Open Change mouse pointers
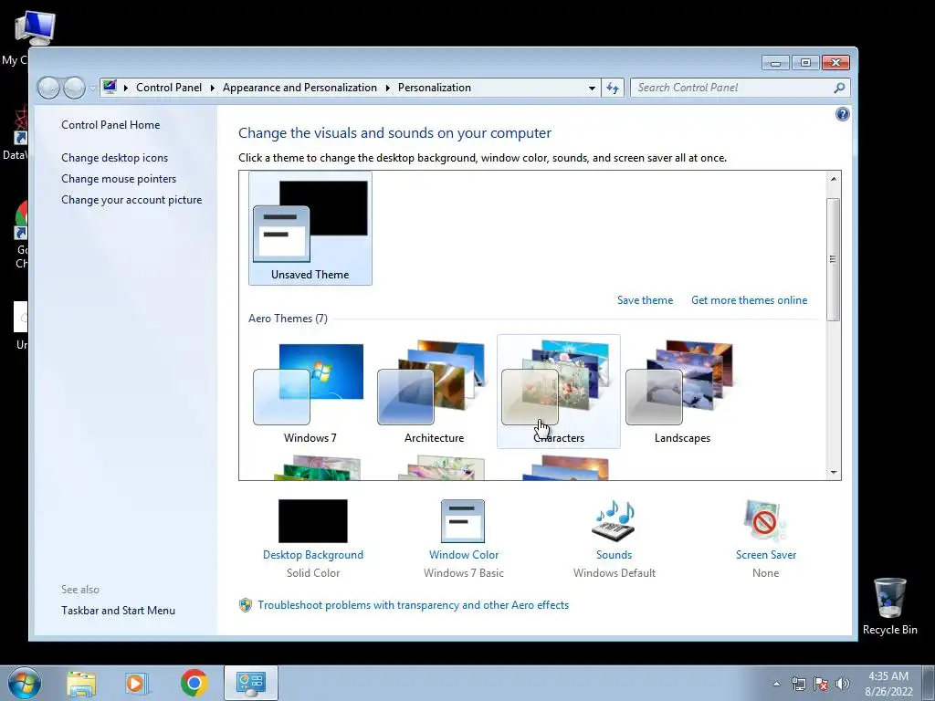 119,179
